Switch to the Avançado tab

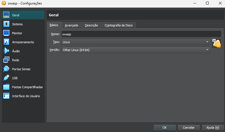click(x=72, y=25)
